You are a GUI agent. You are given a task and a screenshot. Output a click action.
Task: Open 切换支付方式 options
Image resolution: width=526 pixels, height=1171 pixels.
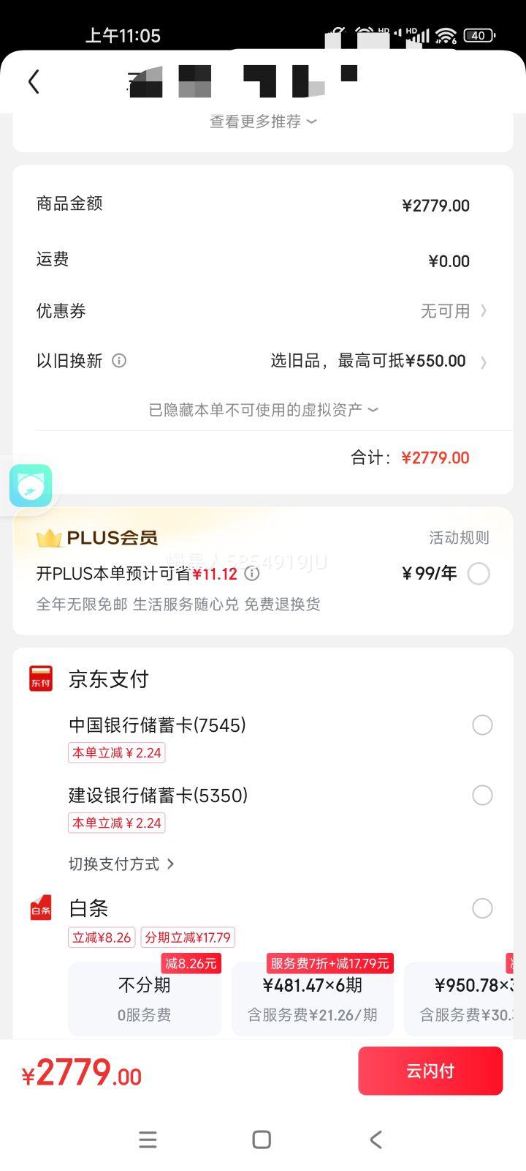(121, 864)
